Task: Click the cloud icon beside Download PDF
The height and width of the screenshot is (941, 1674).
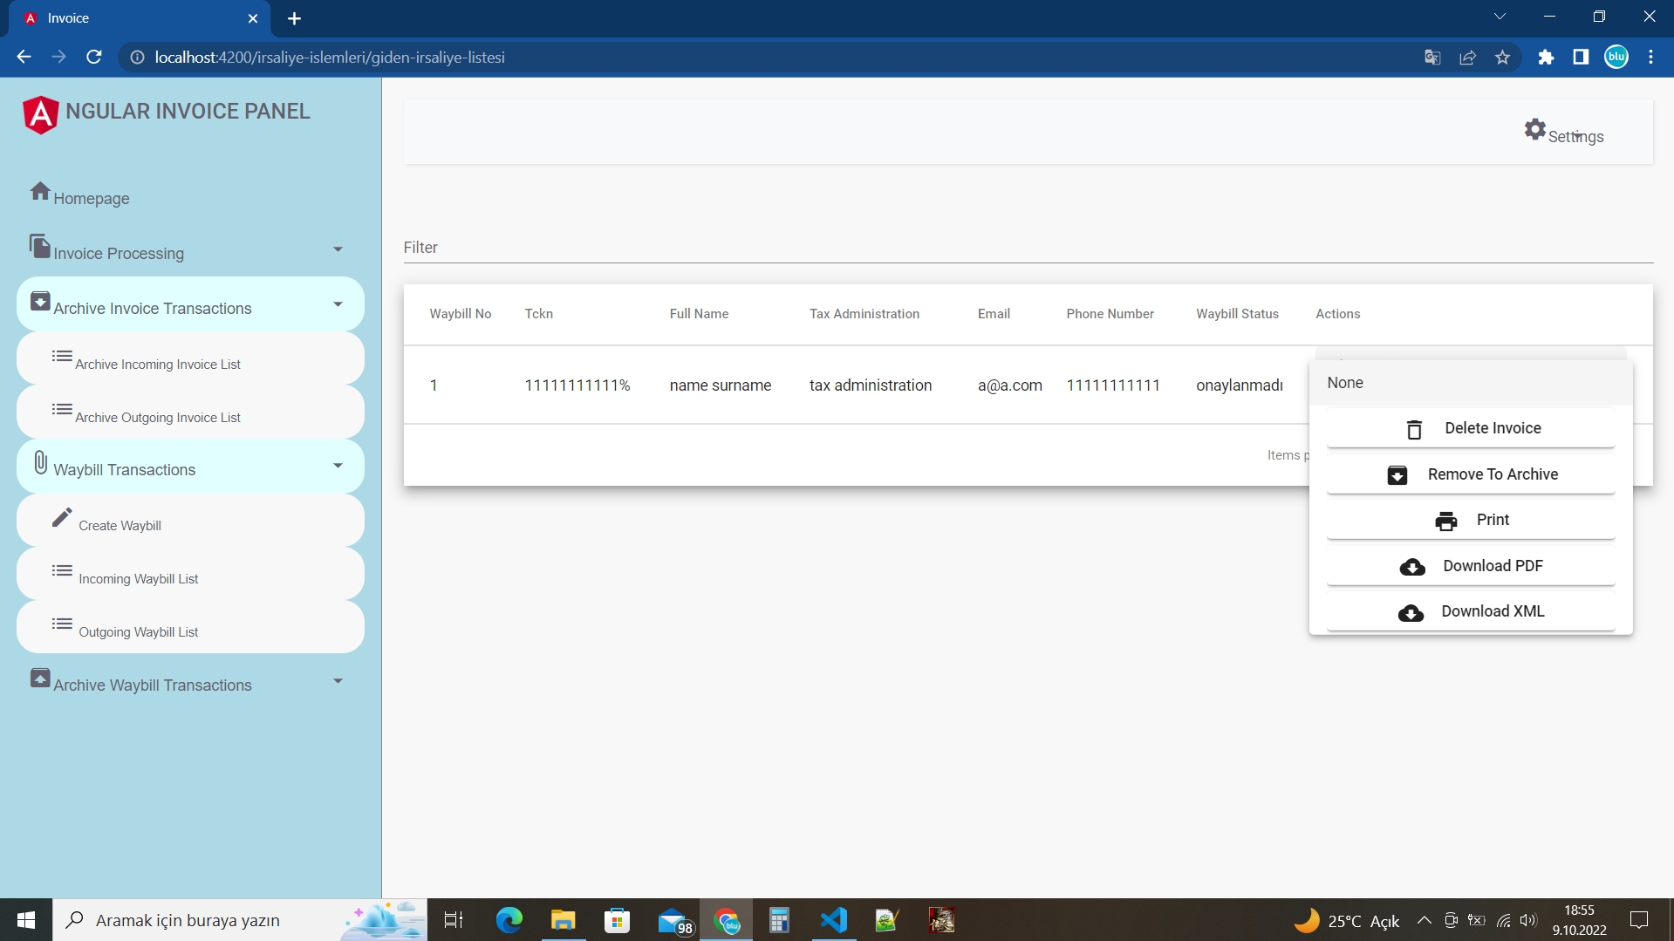Action: (x=1412, y=567)
